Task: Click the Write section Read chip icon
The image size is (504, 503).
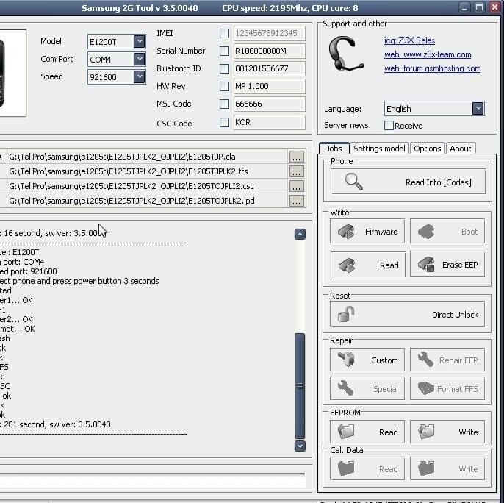Action: point(346,265)
